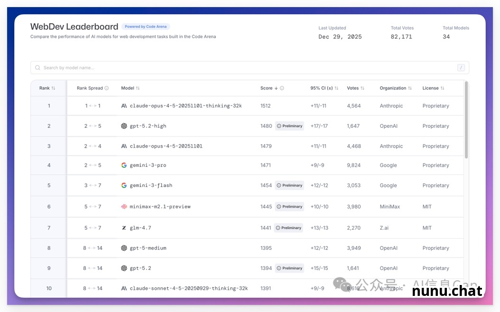Select the score value 1512
Image resolution: width=500 pixels, height=312 pixels.
coord(265,106)
